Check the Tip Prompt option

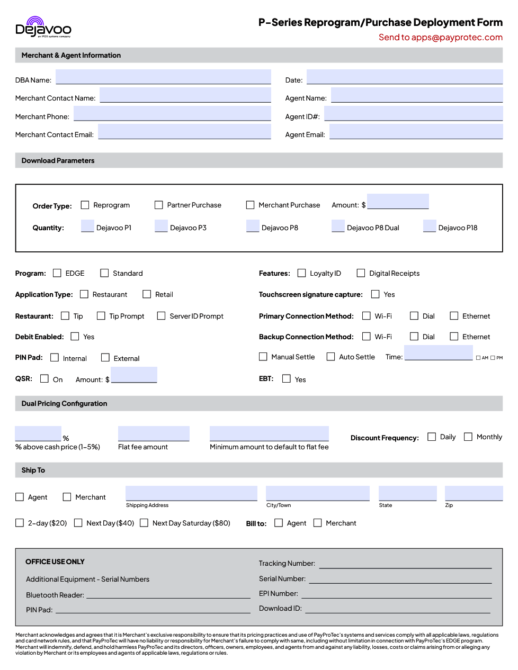(101, 316)
